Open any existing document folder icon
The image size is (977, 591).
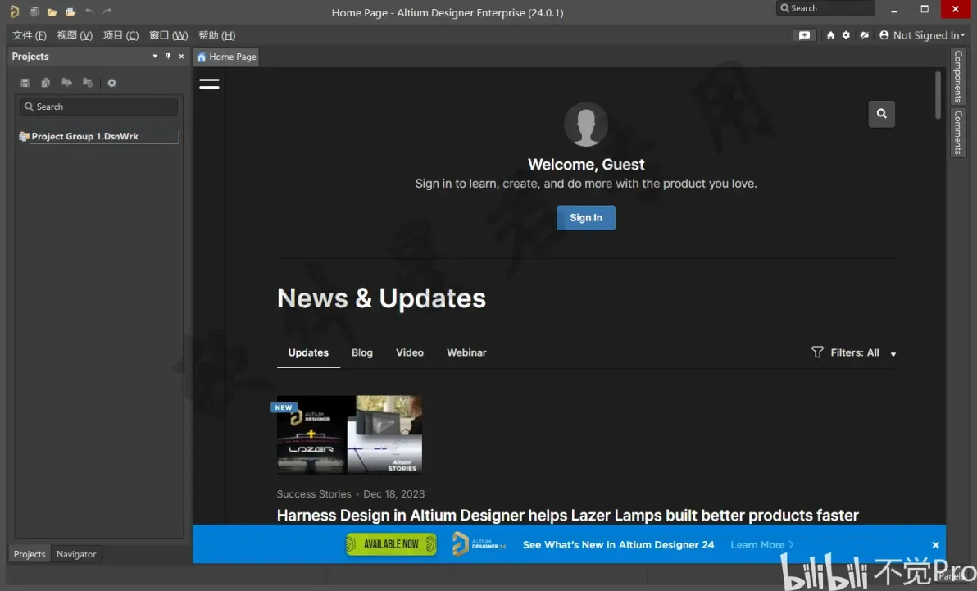coord(52,11)
